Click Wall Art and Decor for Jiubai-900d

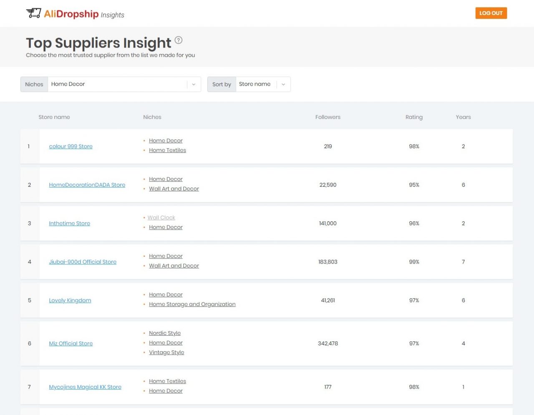174,266
